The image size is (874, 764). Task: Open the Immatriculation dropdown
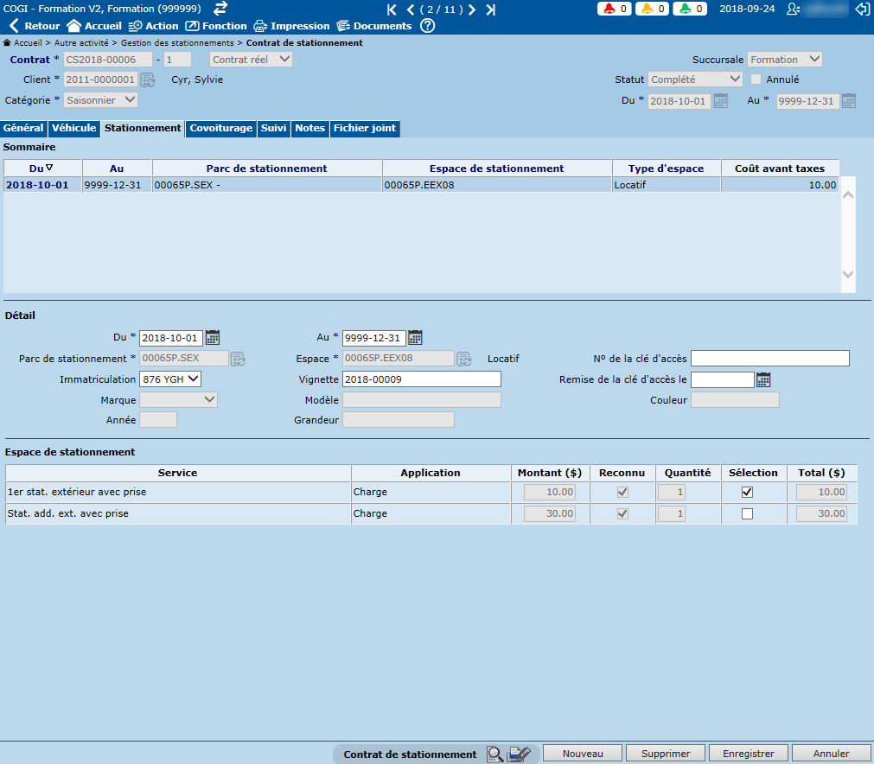coord(169,379)
